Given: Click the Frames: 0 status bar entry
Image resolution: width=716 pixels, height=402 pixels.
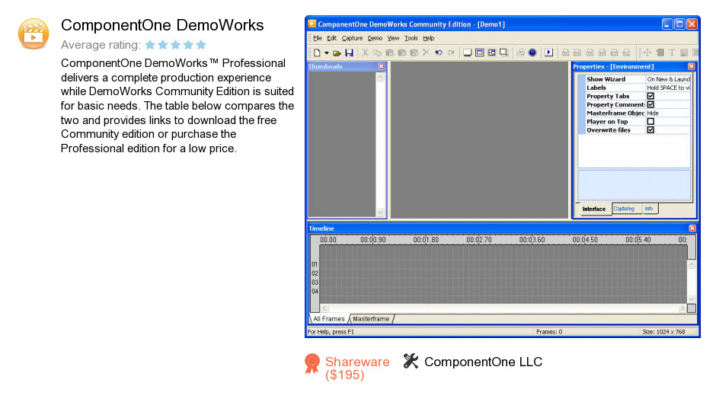Looking at the screenshot, I should 549,332.
